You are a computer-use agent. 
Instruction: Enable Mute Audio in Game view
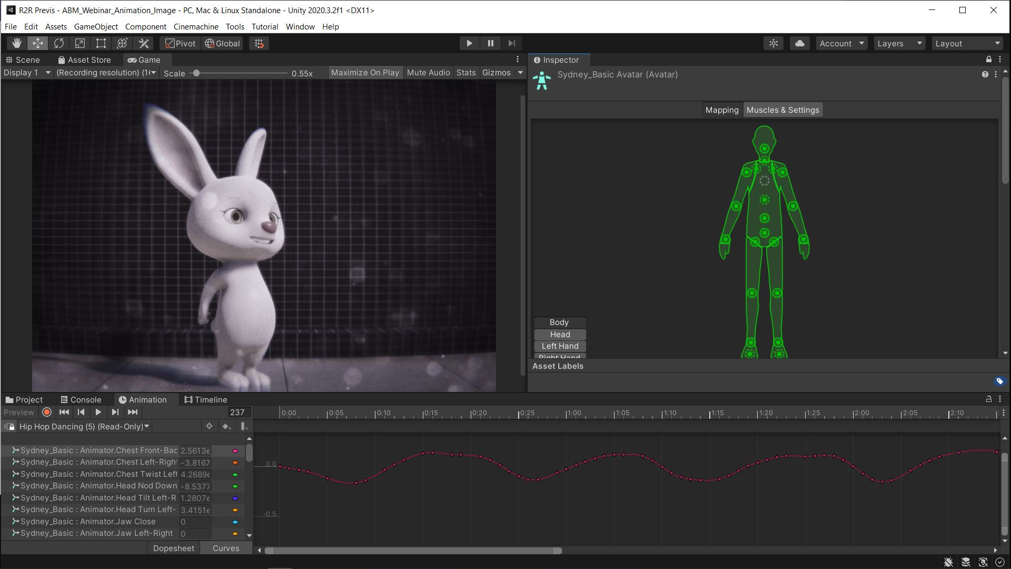pyautogui.click(x=428, y=72)
